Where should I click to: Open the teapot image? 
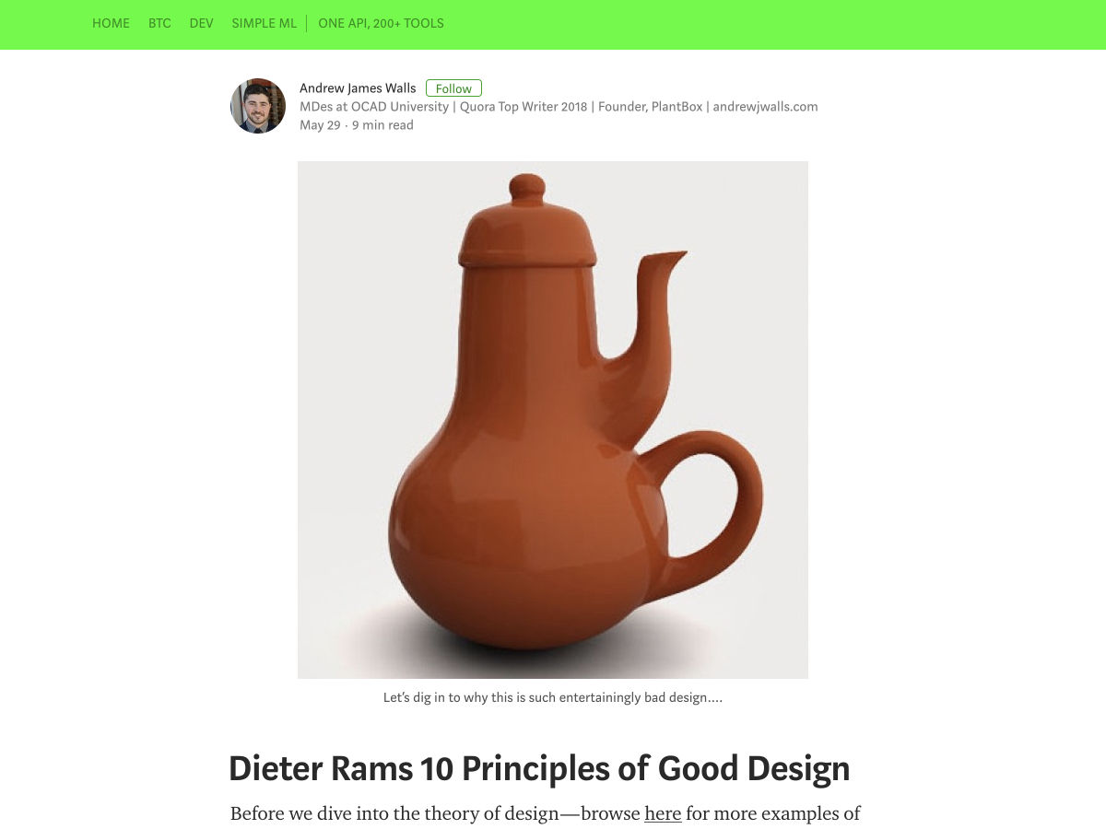[553, 420]
